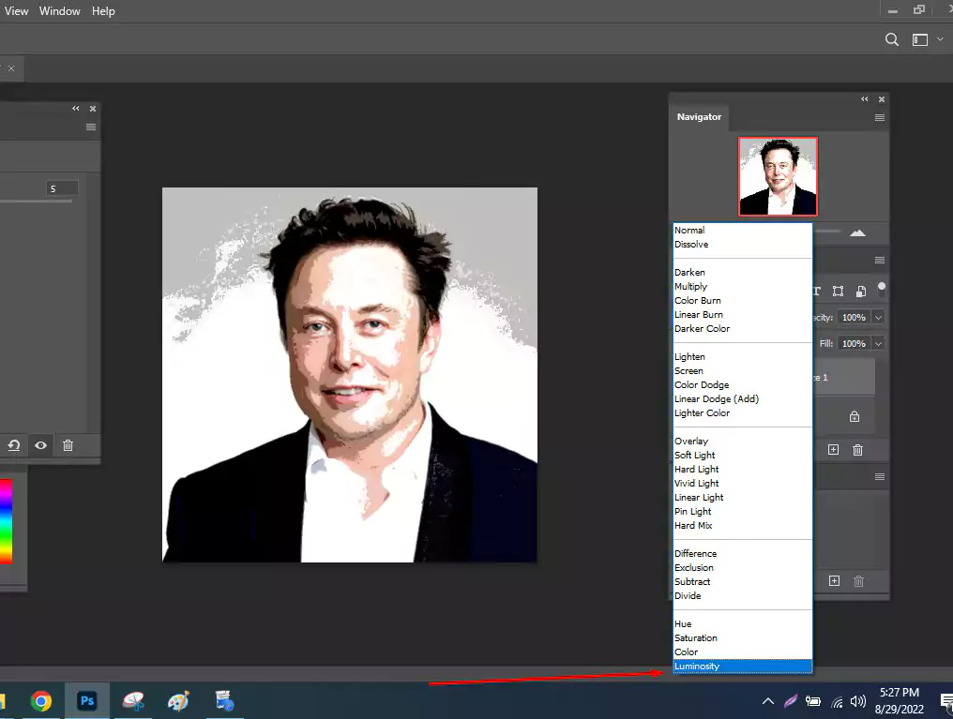Choose Soft Light blend mode
Image resolution: width=953 pixels, height=719 pixels.
click(x=742, y=455)
